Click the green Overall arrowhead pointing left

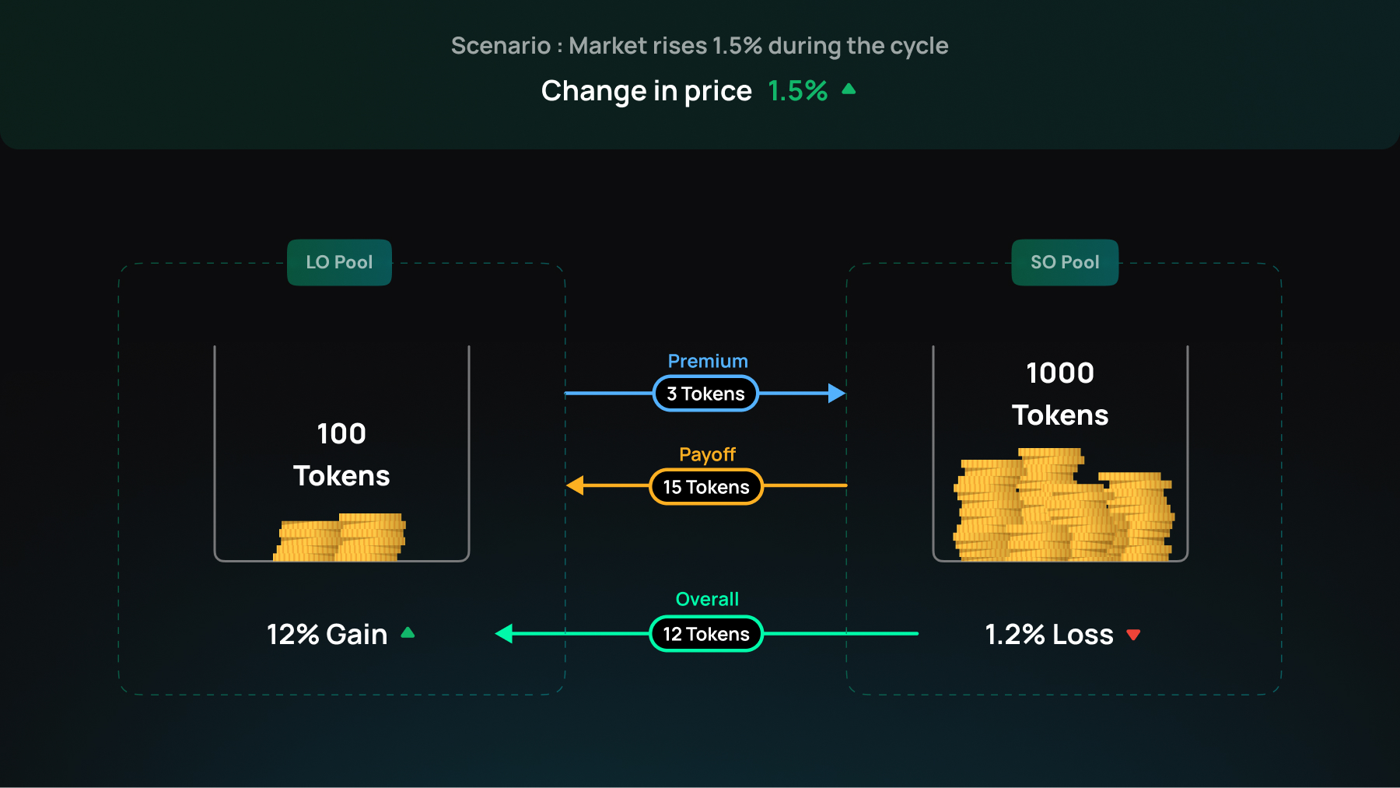click(x=505, y=633)
